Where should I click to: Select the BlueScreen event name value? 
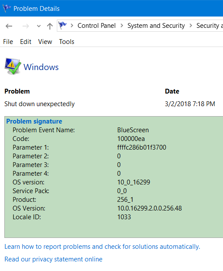click(133, 130)
